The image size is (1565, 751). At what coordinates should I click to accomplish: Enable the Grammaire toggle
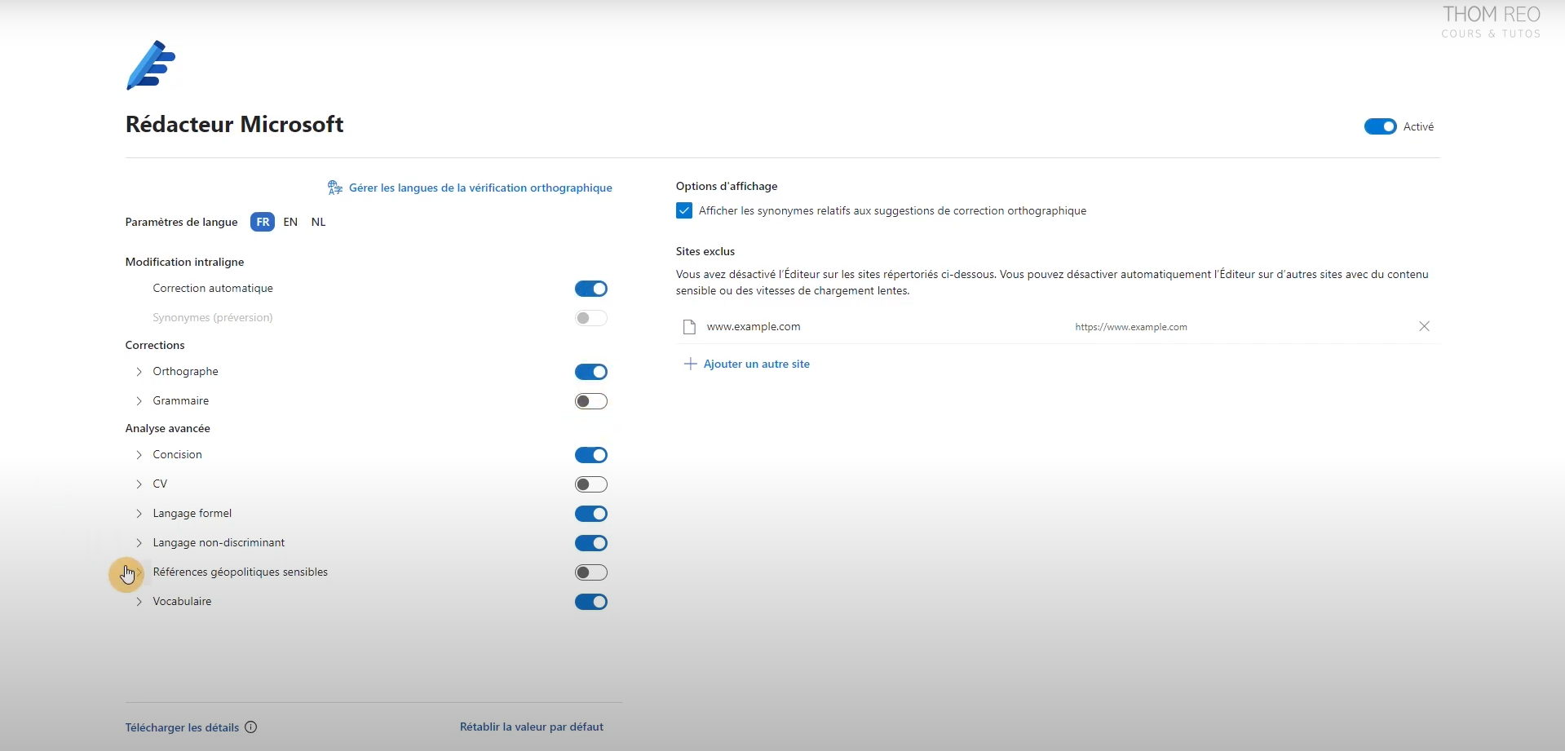tap(591, 401)
